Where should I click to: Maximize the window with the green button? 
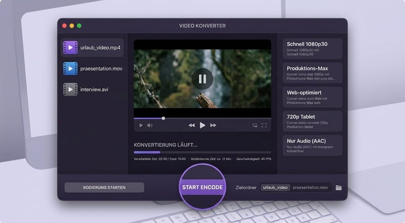[x=79, y=26]
